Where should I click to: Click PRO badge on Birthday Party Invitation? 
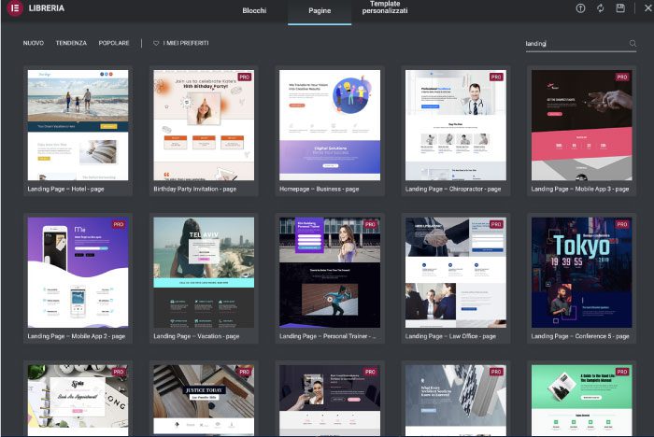point(245,77)
